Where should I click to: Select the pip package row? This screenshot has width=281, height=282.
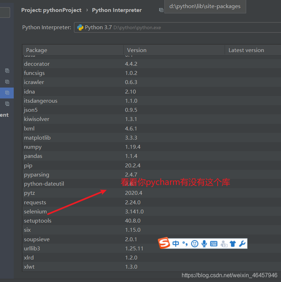click(152, 165)
